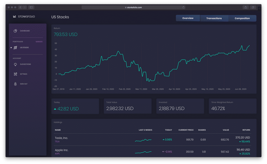Click the stonksfolio.com address bar
This screenshot has width=267, height=164.
click(x=133, y=8)
